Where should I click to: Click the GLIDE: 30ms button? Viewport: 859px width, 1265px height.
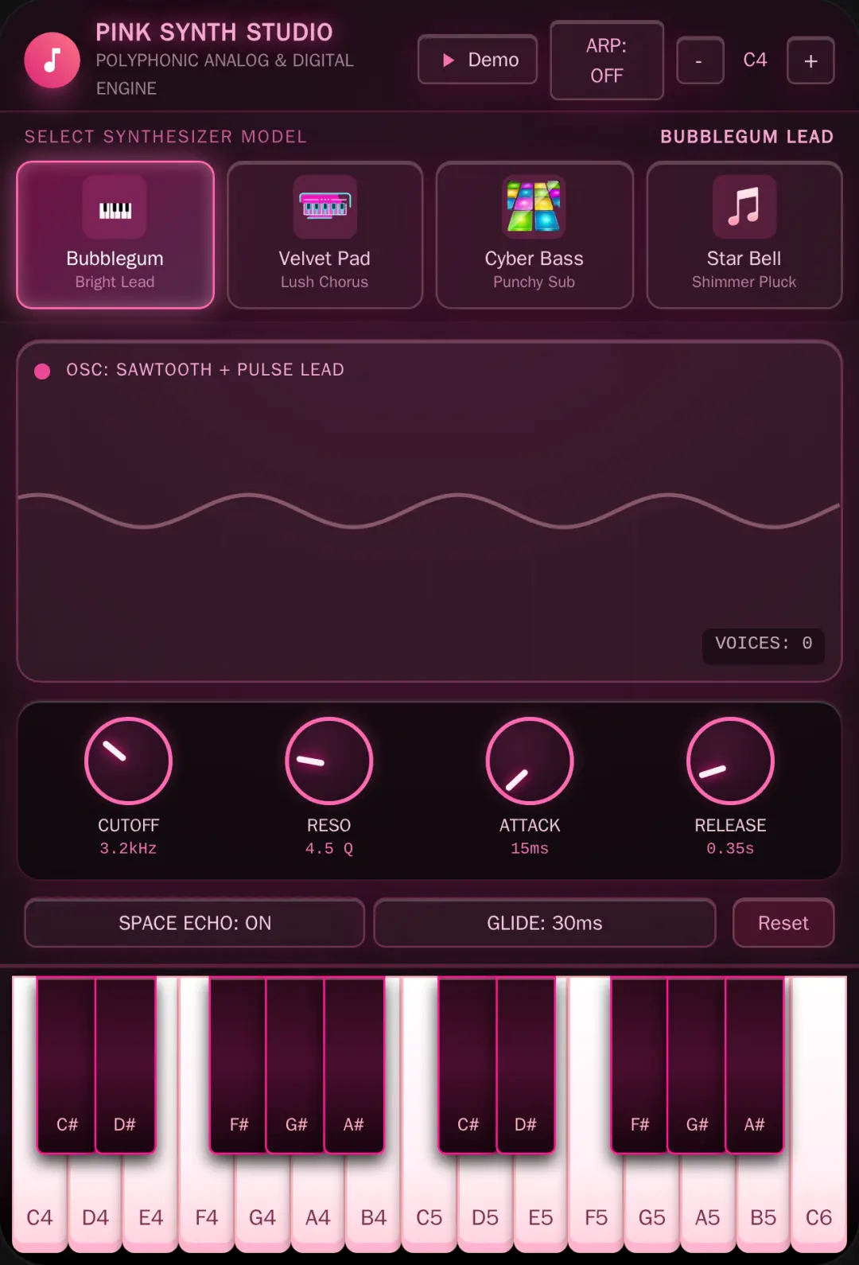click(x=545, y=923)
